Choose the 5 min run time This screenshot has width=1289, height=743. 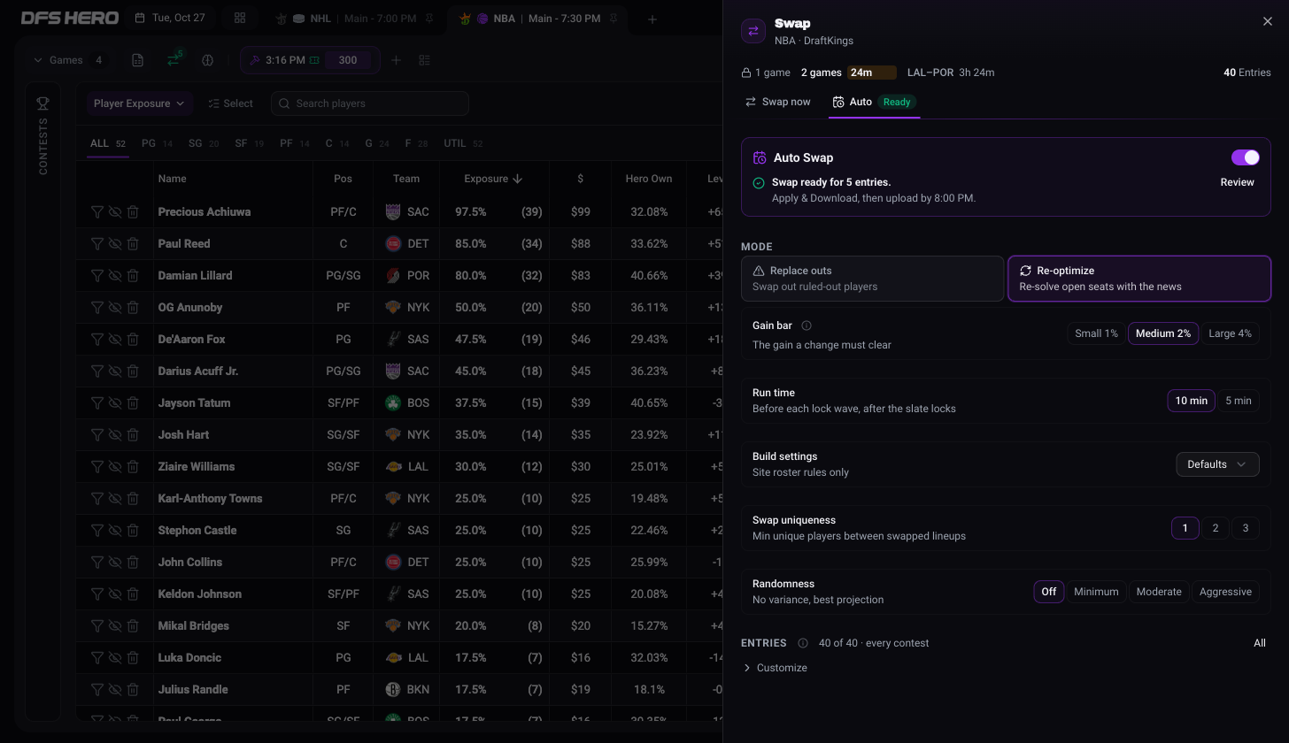point(1239,401)
